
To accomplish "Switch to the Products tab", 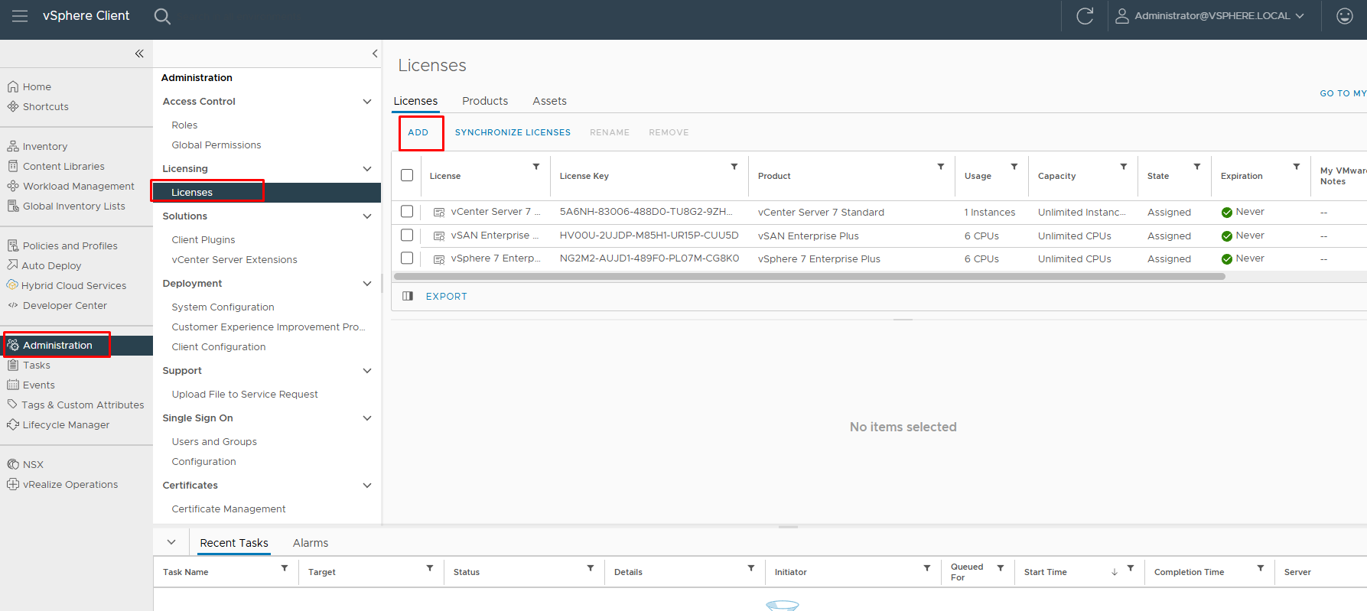I will (x=484, y=101).
